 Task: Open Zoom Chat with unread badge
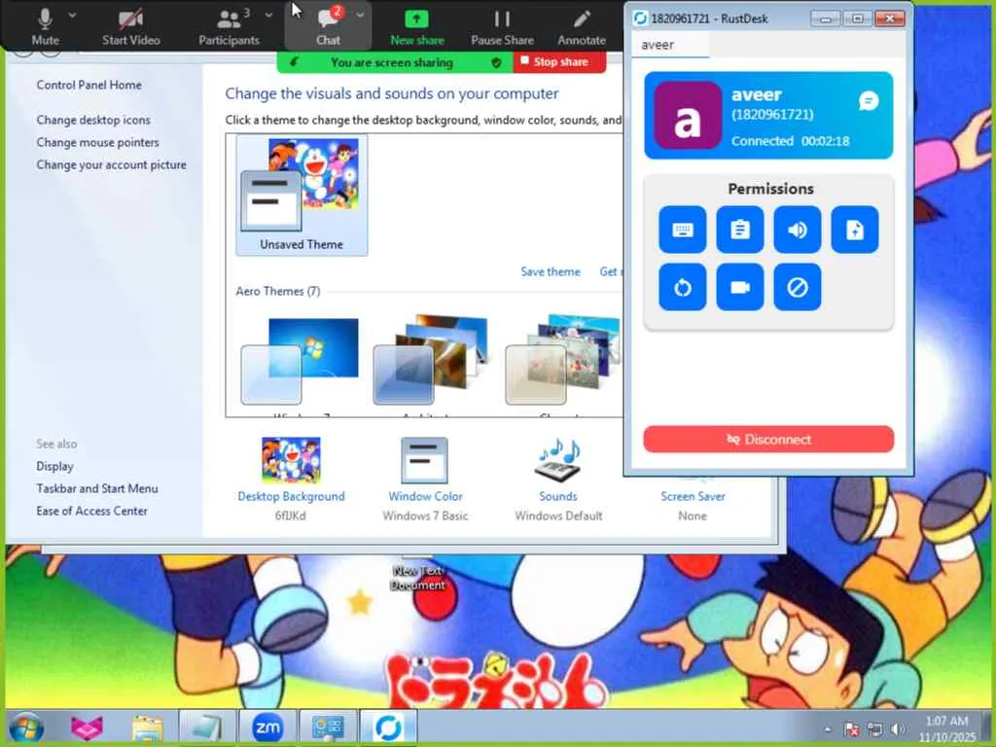click(x=328, y=26)
